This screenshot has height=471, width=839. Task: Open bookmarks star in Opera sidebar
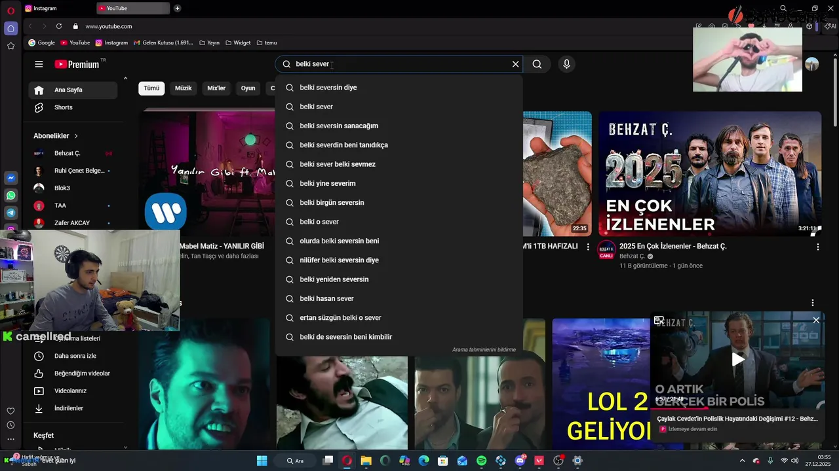(x=10, y=46)
